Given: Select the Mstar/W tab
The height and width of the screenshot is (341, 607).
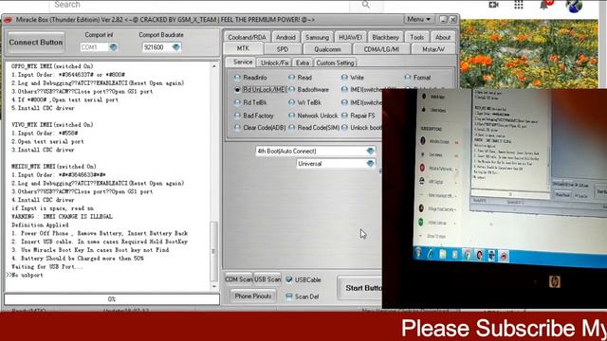Looking at the screenshot, I should (433, 49).
